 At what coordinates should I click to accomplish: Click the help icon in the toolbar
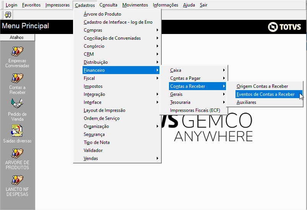pos(8,15)
